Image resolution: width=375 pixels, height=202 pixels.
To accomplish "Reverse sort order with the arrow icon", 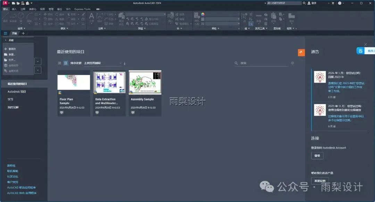I will click(125, 63).
